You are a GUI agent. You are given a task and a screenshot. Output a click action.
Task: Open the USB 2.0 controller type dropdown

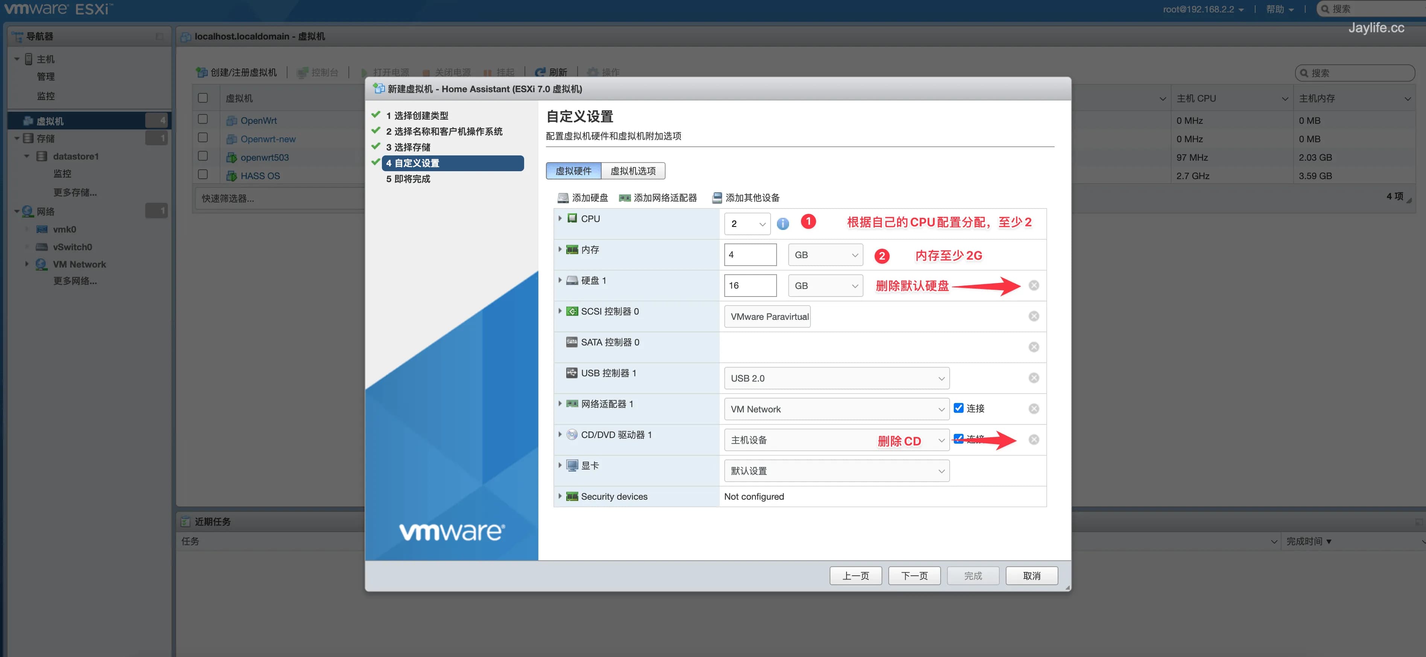coord(836,378)
